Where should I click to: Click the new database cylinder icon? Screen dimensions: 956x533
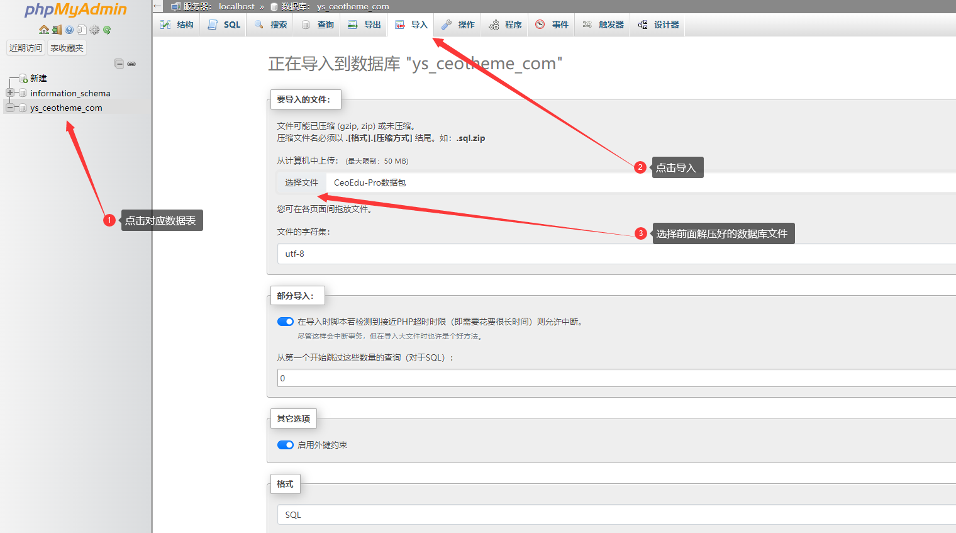tap(23, 79)
